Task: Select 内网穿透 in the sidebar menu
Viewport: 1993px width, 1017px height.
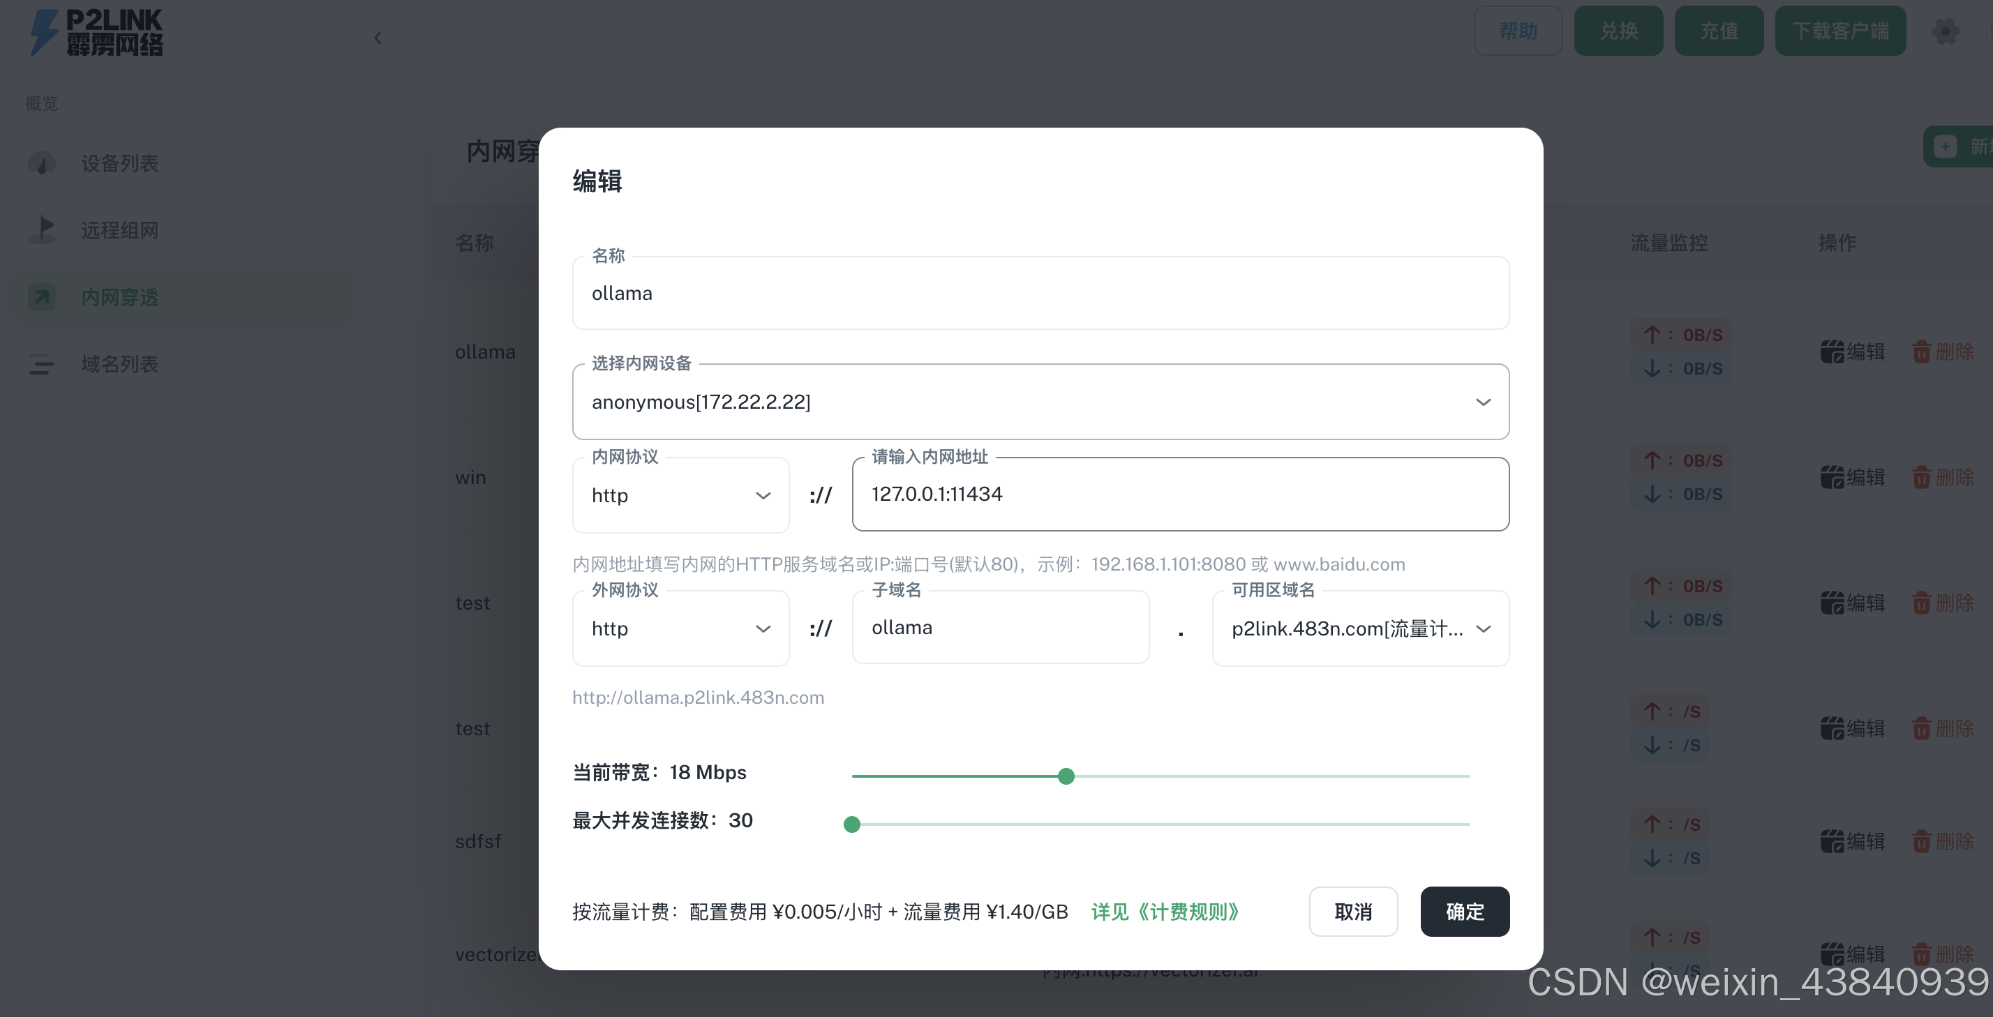Action: (x=120, y=297)
